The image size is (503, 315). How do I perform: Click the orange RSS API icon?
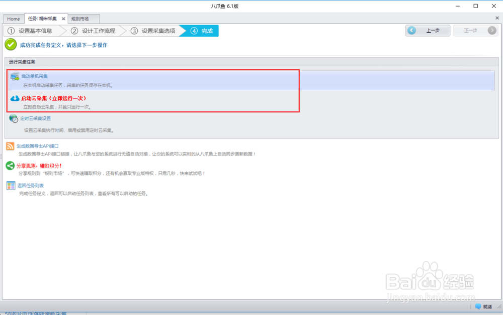click(x=10, y=146)
